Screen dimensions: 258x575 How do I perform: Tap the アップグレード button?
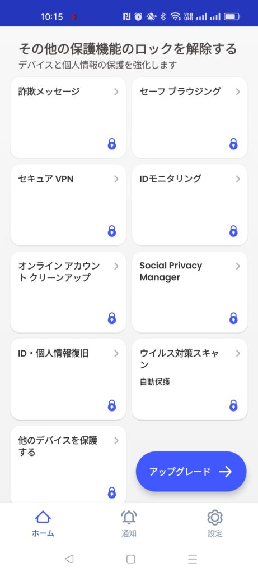point(191,472)
